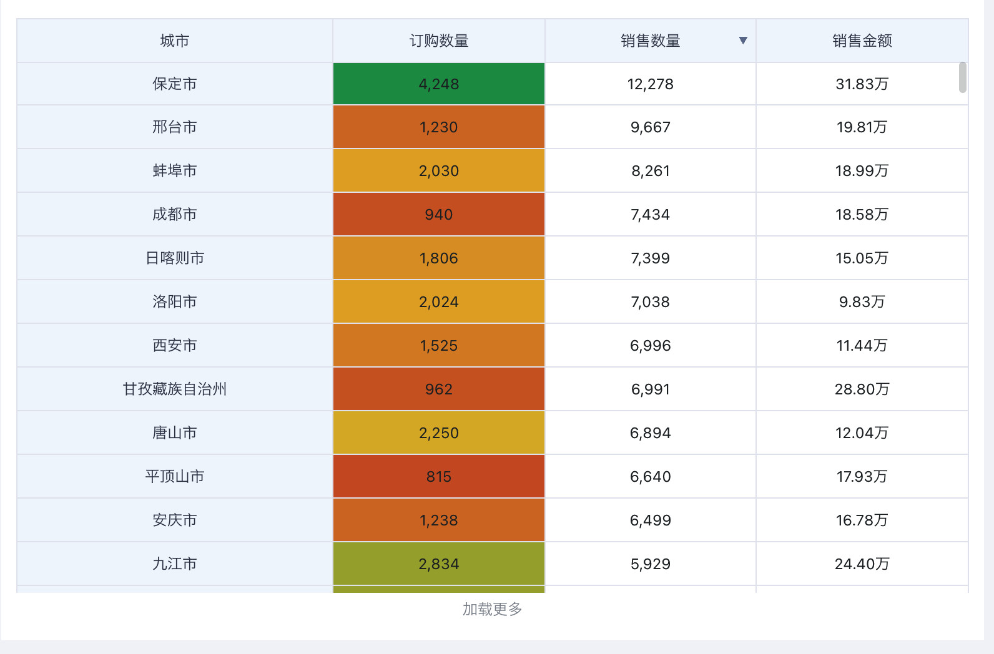This screenshot has width=994, height=654.
Task: Click the sales amount 16.78万
Action: point(862,520)
